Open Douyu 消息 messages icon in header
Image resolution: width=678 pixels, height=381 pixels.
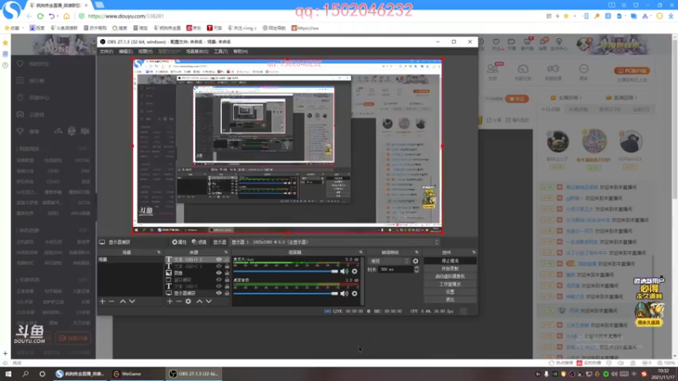(543, 42)
